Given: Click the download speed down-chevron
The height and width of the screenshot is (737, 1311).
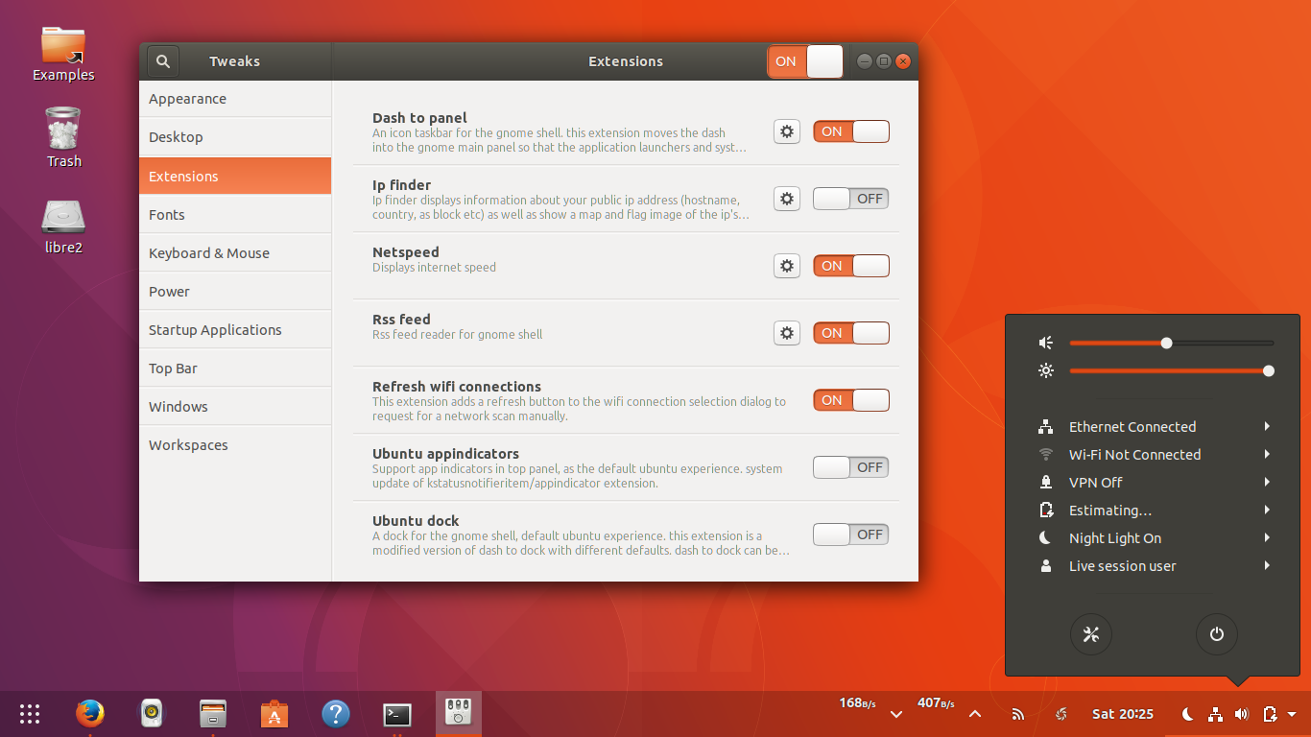Looking at the screenshot, I should coord(896,715).
